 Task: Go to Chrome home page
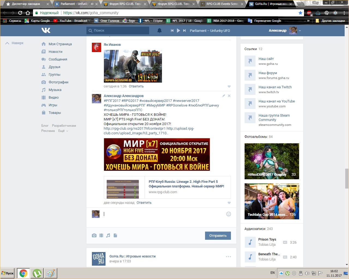click(x=28, y=13)
